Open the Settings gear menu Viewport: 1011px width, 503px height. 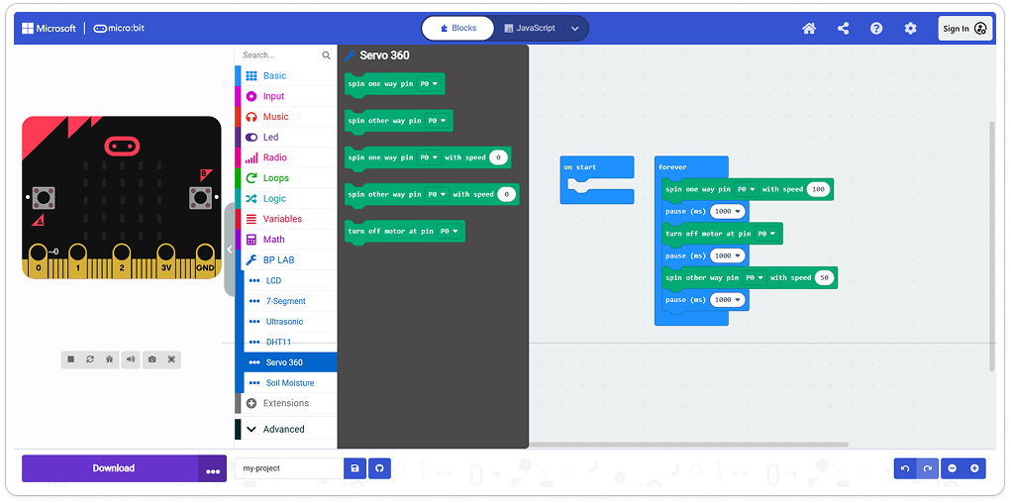pyautogui.click(x=910, y=29)
